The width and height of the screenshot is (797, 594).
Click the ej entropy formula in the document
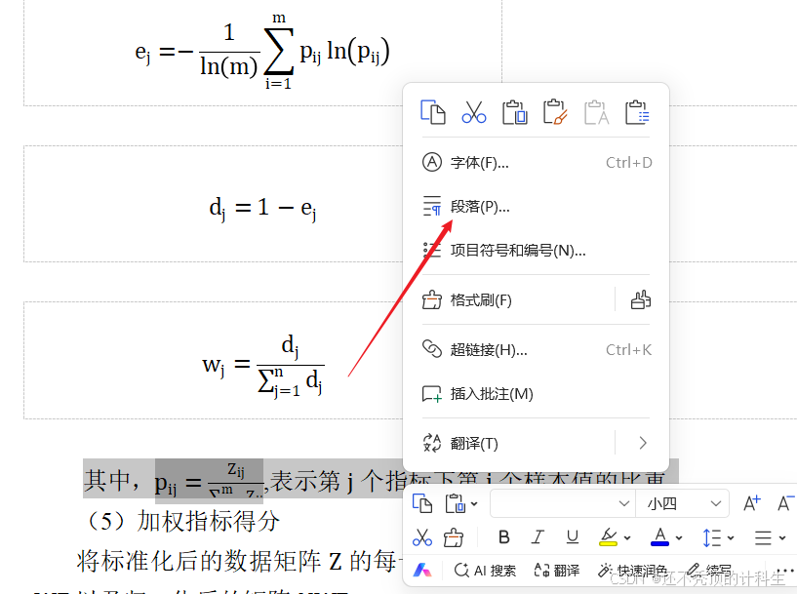[x=262, y=52]
